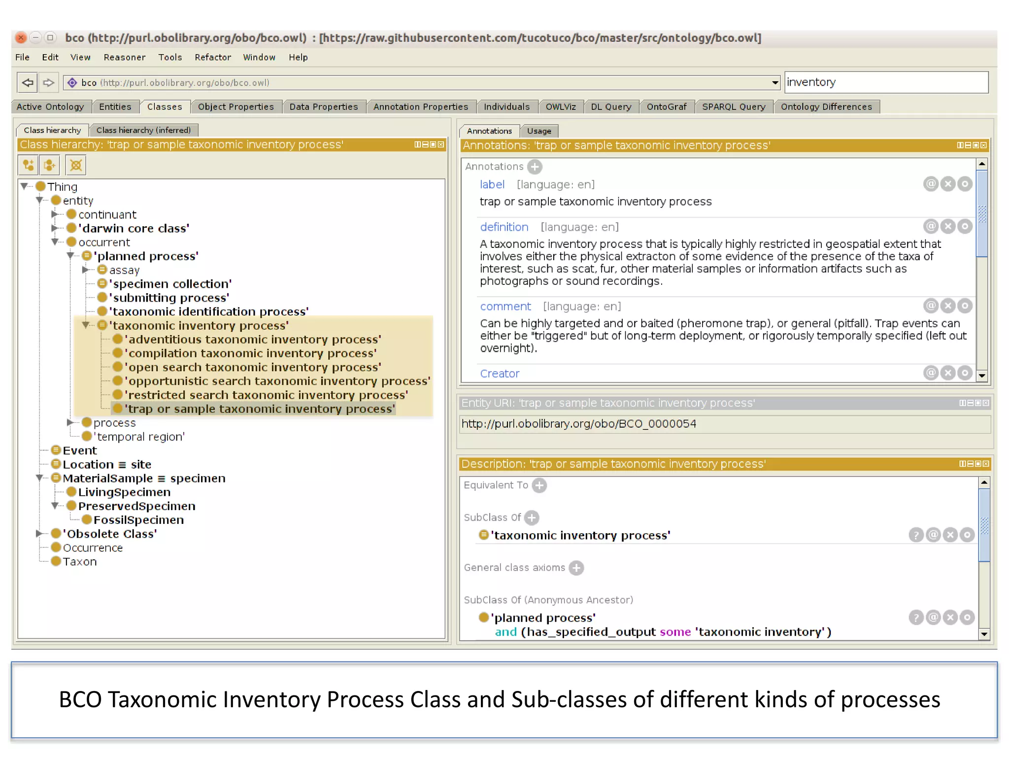Screen dimensions: 1009x757
Task: Open the SPARQL Query tab
Action: (734, 106)
